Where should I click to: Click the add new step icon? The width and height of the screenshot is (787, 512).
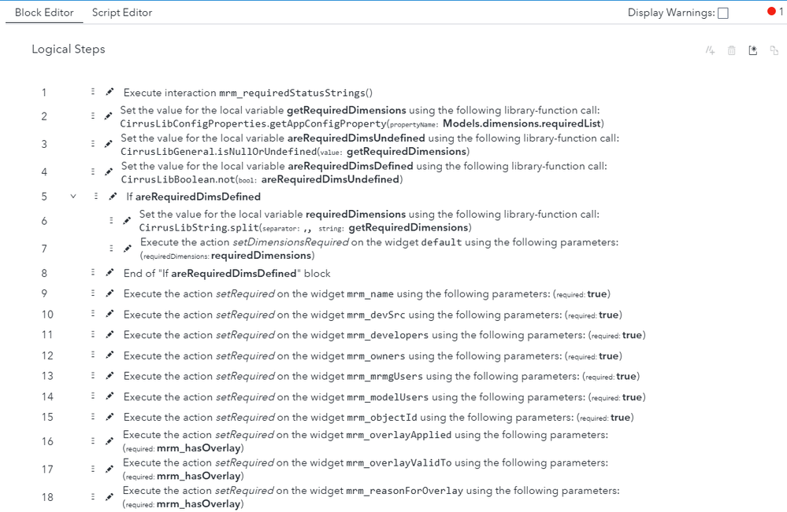pos(753,50)
